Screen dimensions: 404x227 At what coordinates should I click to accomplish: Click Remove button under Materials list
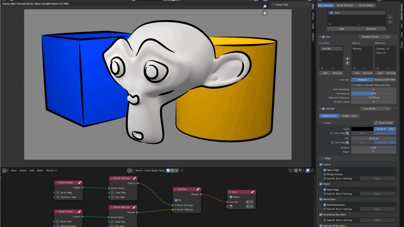(x=391, y=73)
